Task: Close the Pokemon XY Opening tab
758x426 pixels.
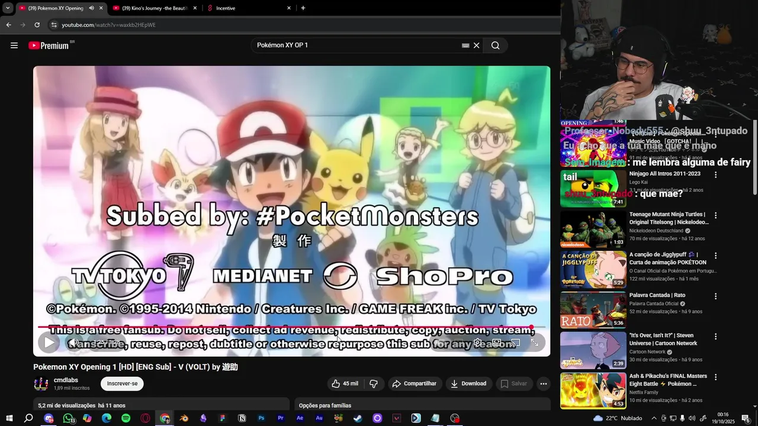Action: pyautogui.click(x=101, y=8)
